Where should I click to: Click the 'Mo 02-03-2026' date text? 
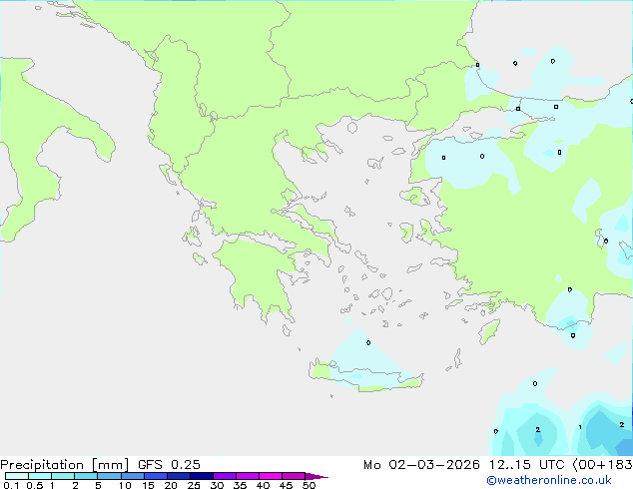[421, 465]
